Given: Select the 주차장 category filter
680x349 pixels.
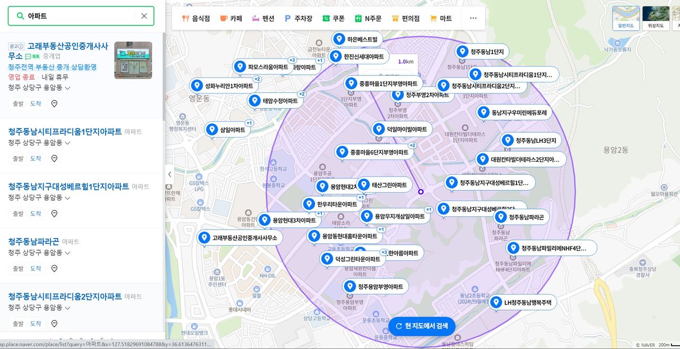Looking at the screenshot, I should (x=299, y=18).
